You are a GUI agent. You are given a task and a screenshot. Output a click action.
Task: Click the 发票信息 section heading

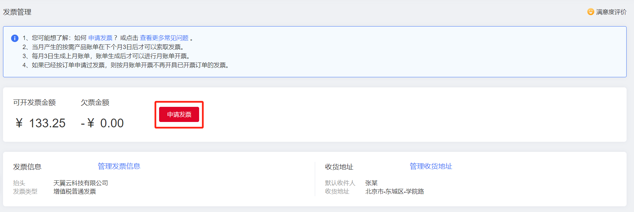(27, 167)
